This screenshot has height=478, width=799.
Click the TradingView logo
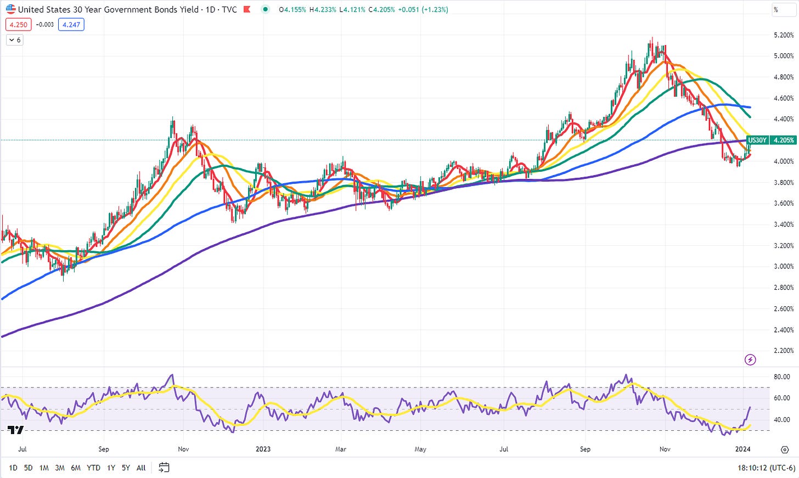(15, 430)
